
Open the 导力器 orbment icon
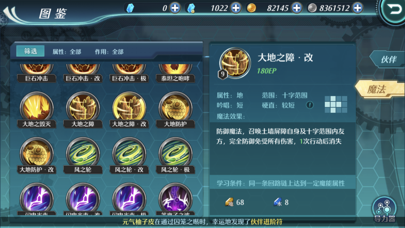(x=384, y=209)
